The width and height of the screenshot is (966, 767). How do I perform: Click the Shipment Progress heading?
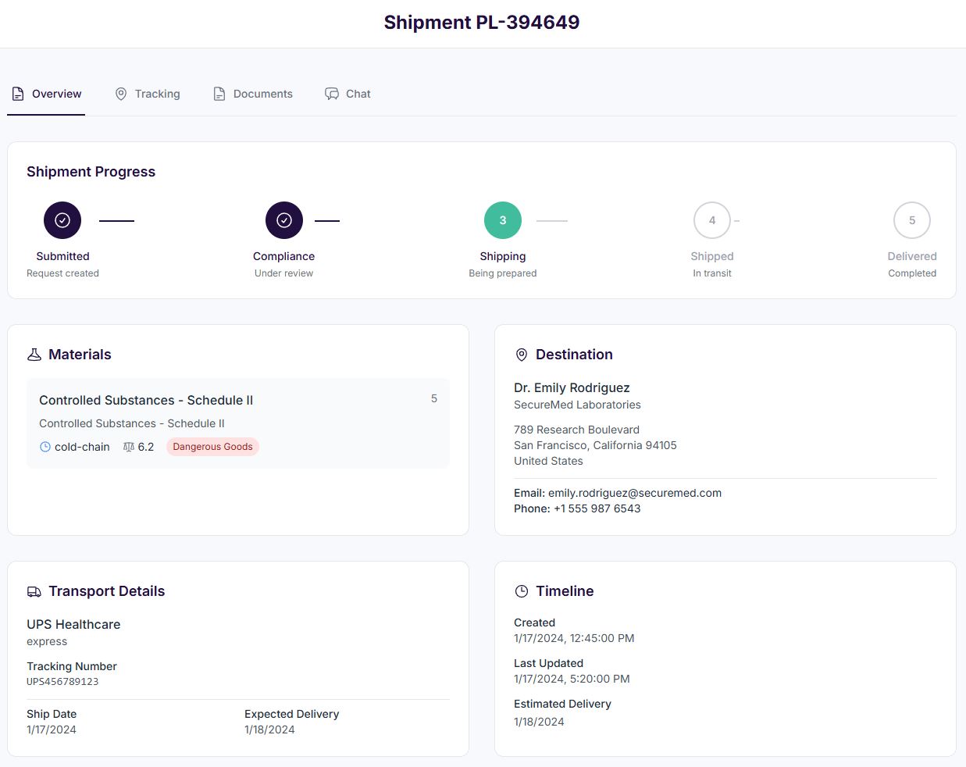[x=91, y=172]
